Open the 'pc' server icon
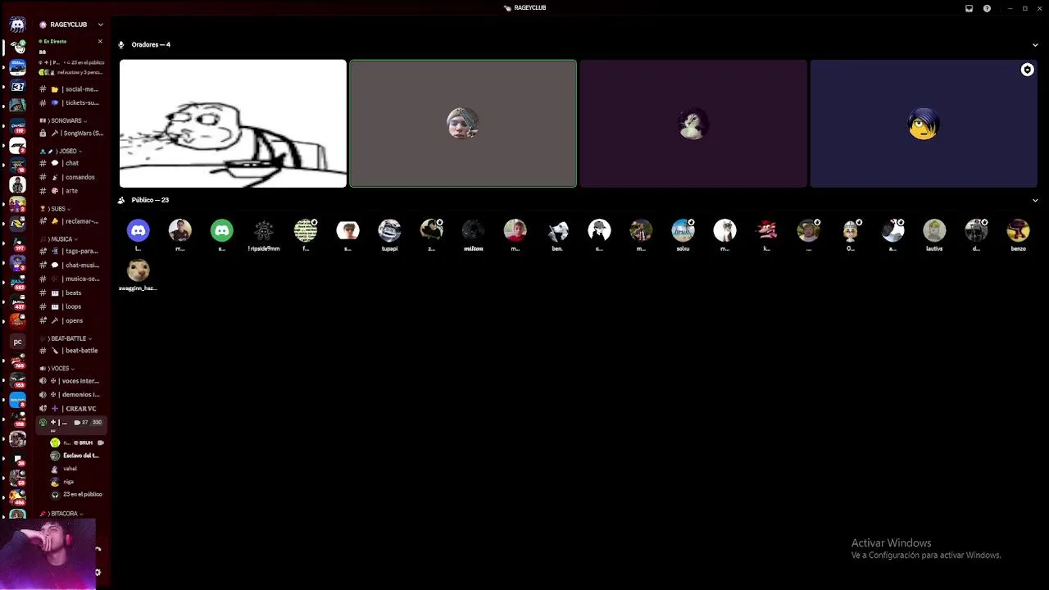Viewport: 1049px width, 590px height. (x=17, y=342)
